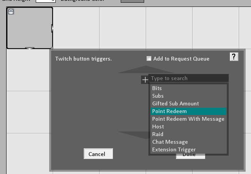Select Extension Trigger option
Viewport: 251px width, 174px height.
[188, 149]
